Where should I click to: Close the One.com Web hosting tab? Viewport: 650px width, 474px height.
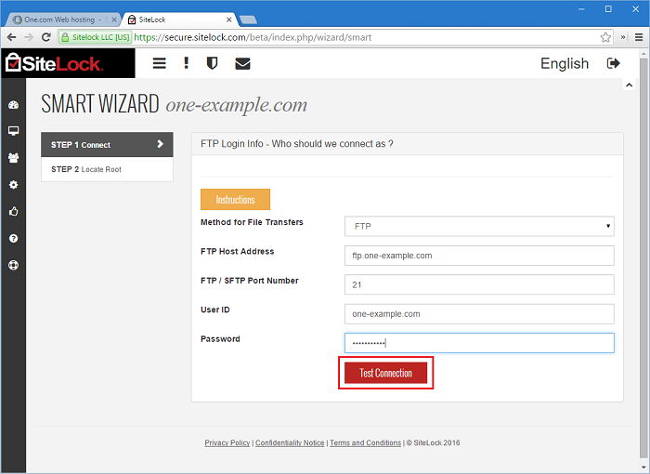coord(114,20)
